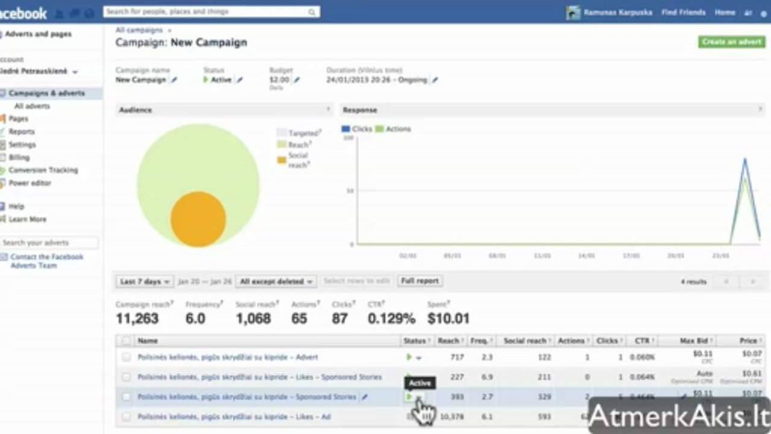
Task: Click the Facebook logo
Action: point(24,13)
